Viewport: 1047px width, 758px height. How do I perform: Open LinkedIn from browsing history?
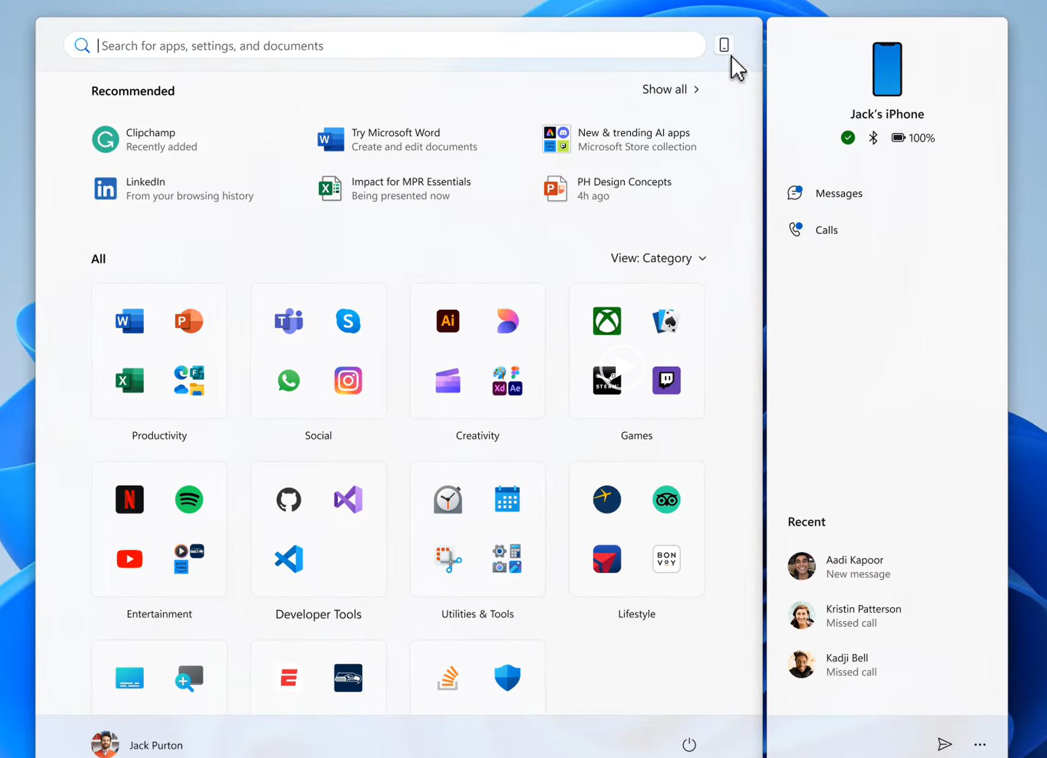click(173, 188)
